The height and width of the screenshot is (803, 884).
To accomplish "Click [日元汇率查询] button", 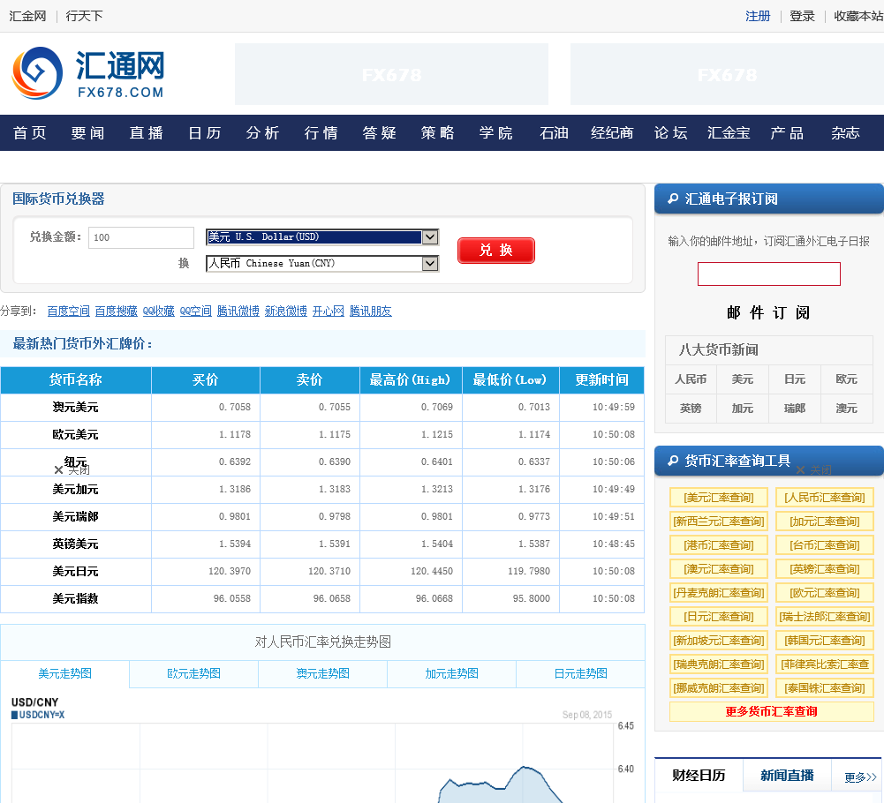I will click(719, 617).
